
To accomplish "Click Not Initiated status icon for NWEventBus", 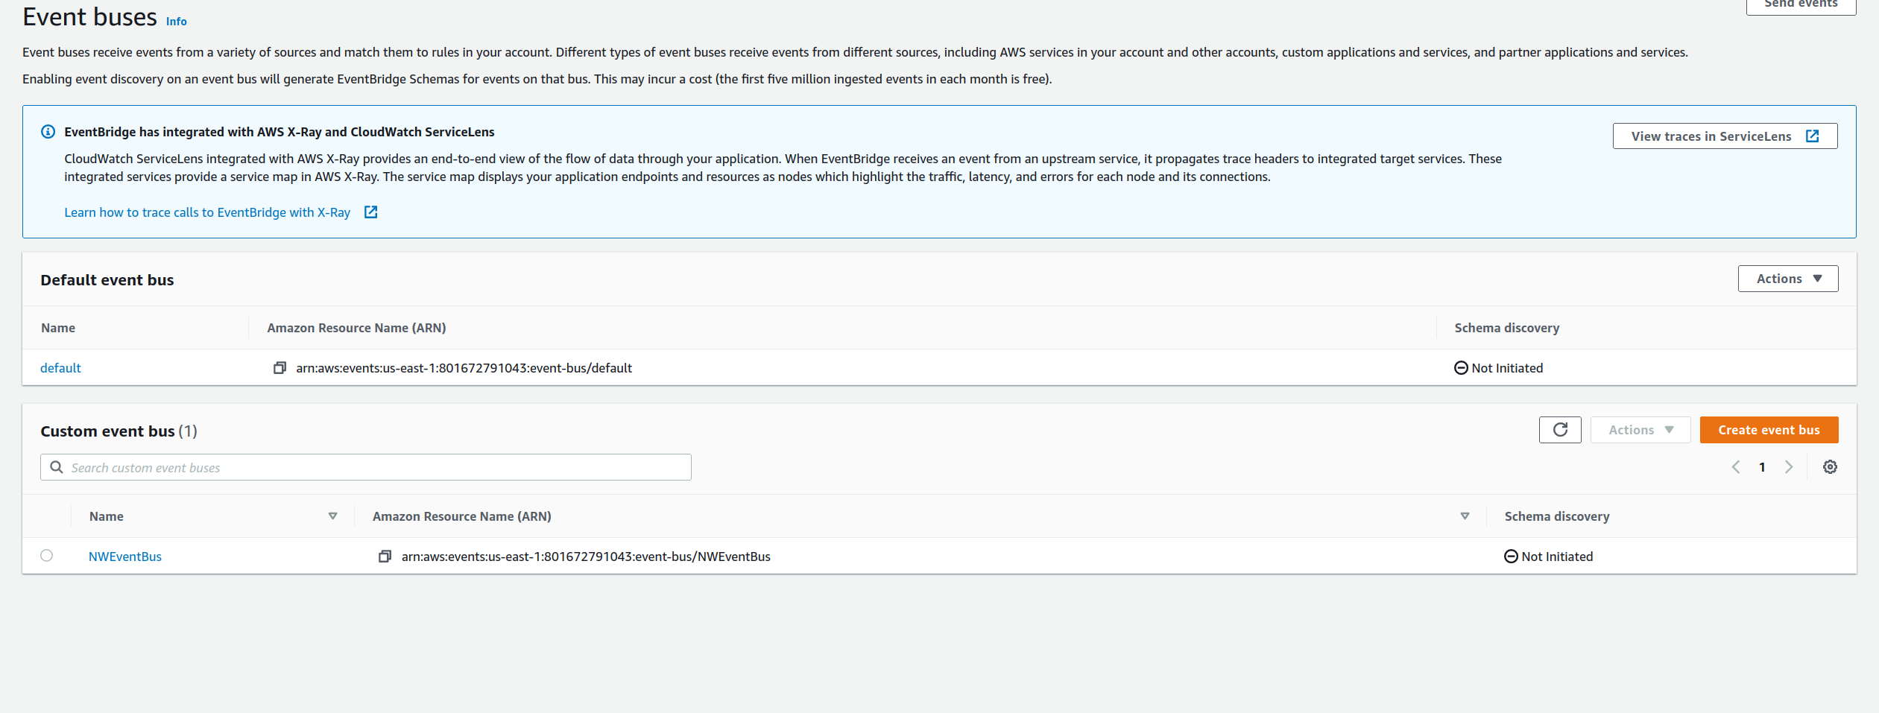I will [1511, 557].
